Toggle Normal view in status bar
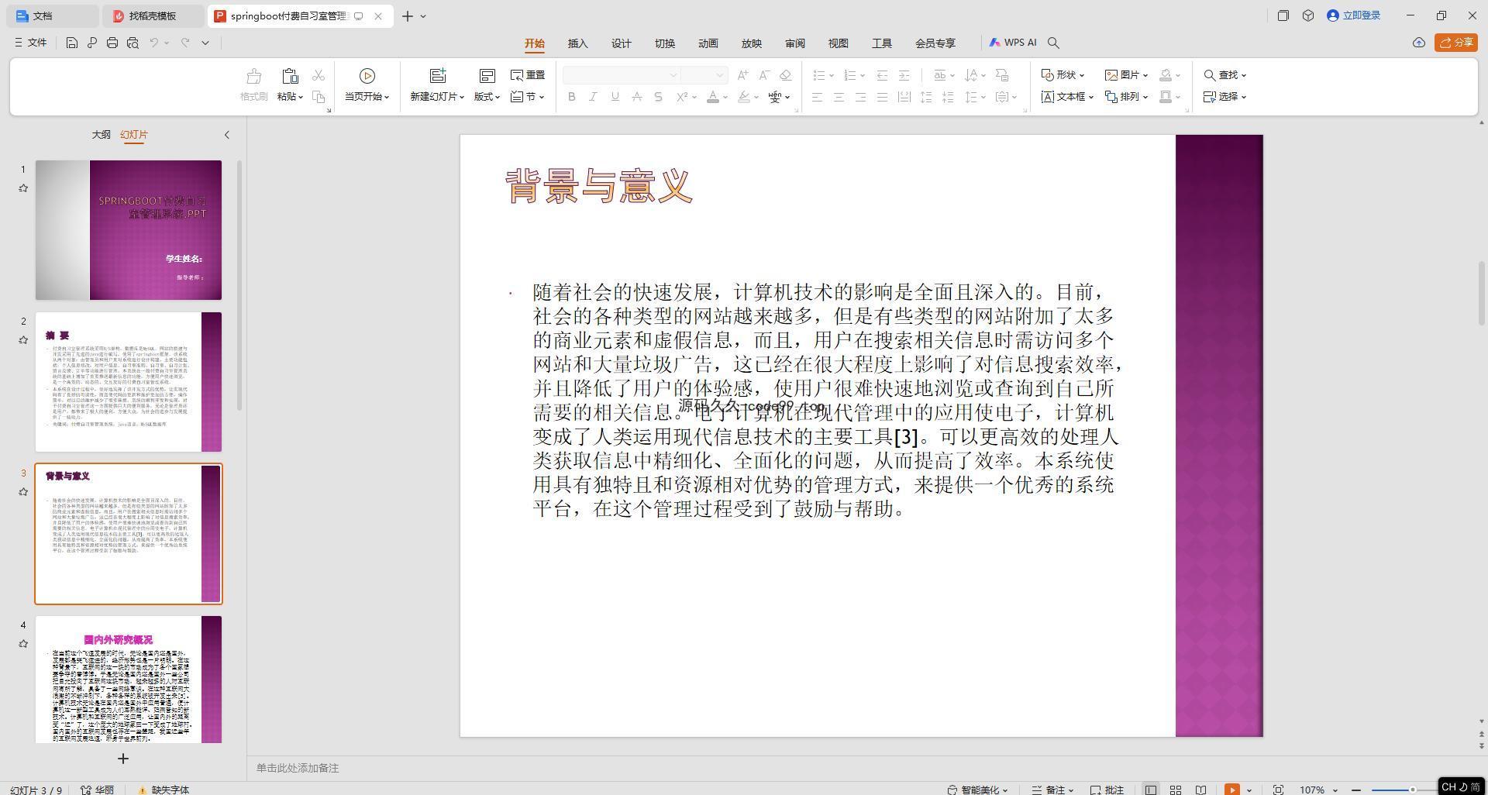The image size is (1488, 795). (1151, 790)
